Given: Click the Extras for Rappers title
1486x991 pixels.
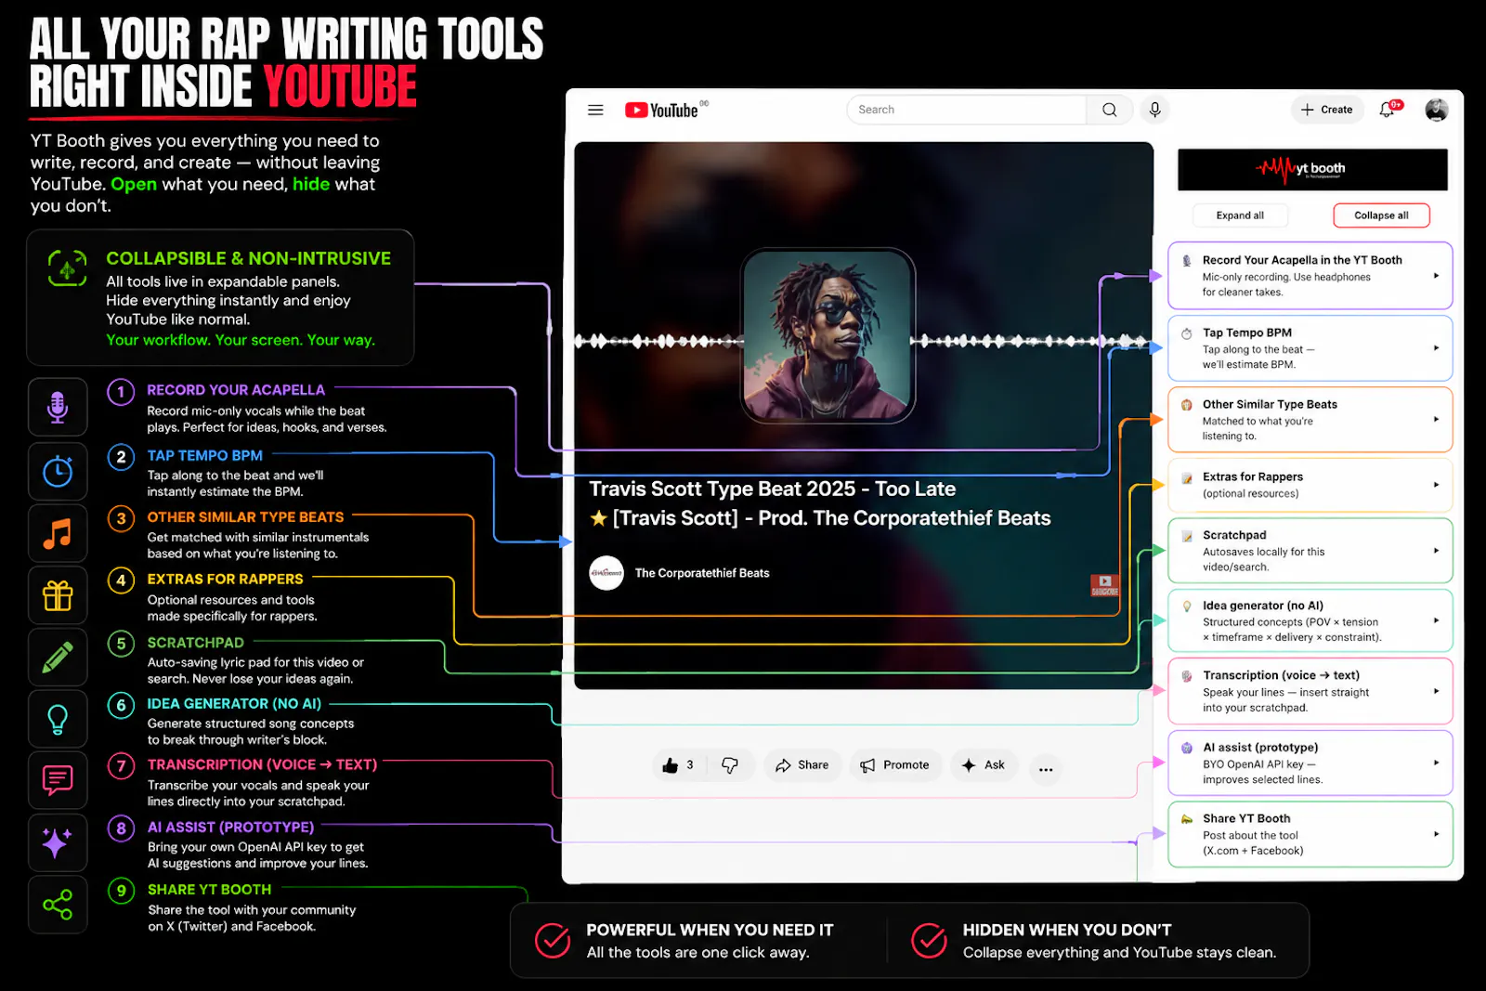Looking at the screenshot, I should point(1253,476).
